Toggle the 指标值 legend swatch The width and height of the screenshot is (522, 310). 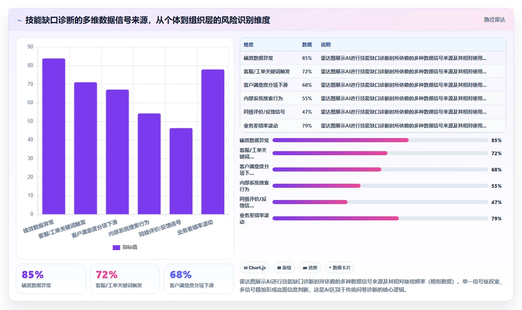pyautogui.click(x=116, y=247)
